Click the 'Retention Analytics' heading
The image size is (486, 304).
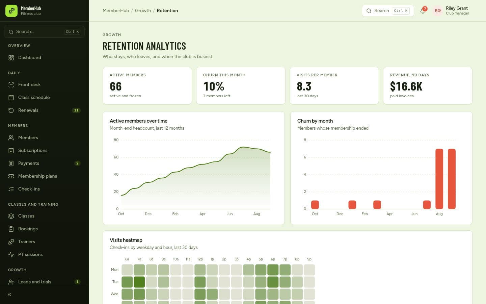144,46
